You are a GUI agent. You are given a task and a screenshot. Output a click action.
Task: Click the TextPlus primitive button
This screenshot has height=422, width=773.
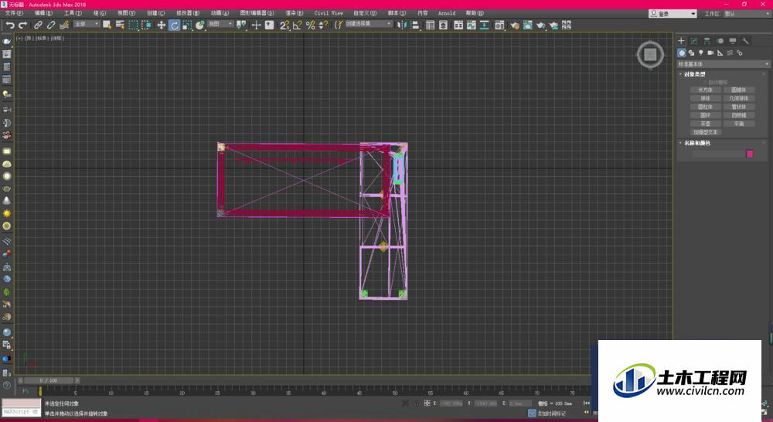tap(706, 132)
